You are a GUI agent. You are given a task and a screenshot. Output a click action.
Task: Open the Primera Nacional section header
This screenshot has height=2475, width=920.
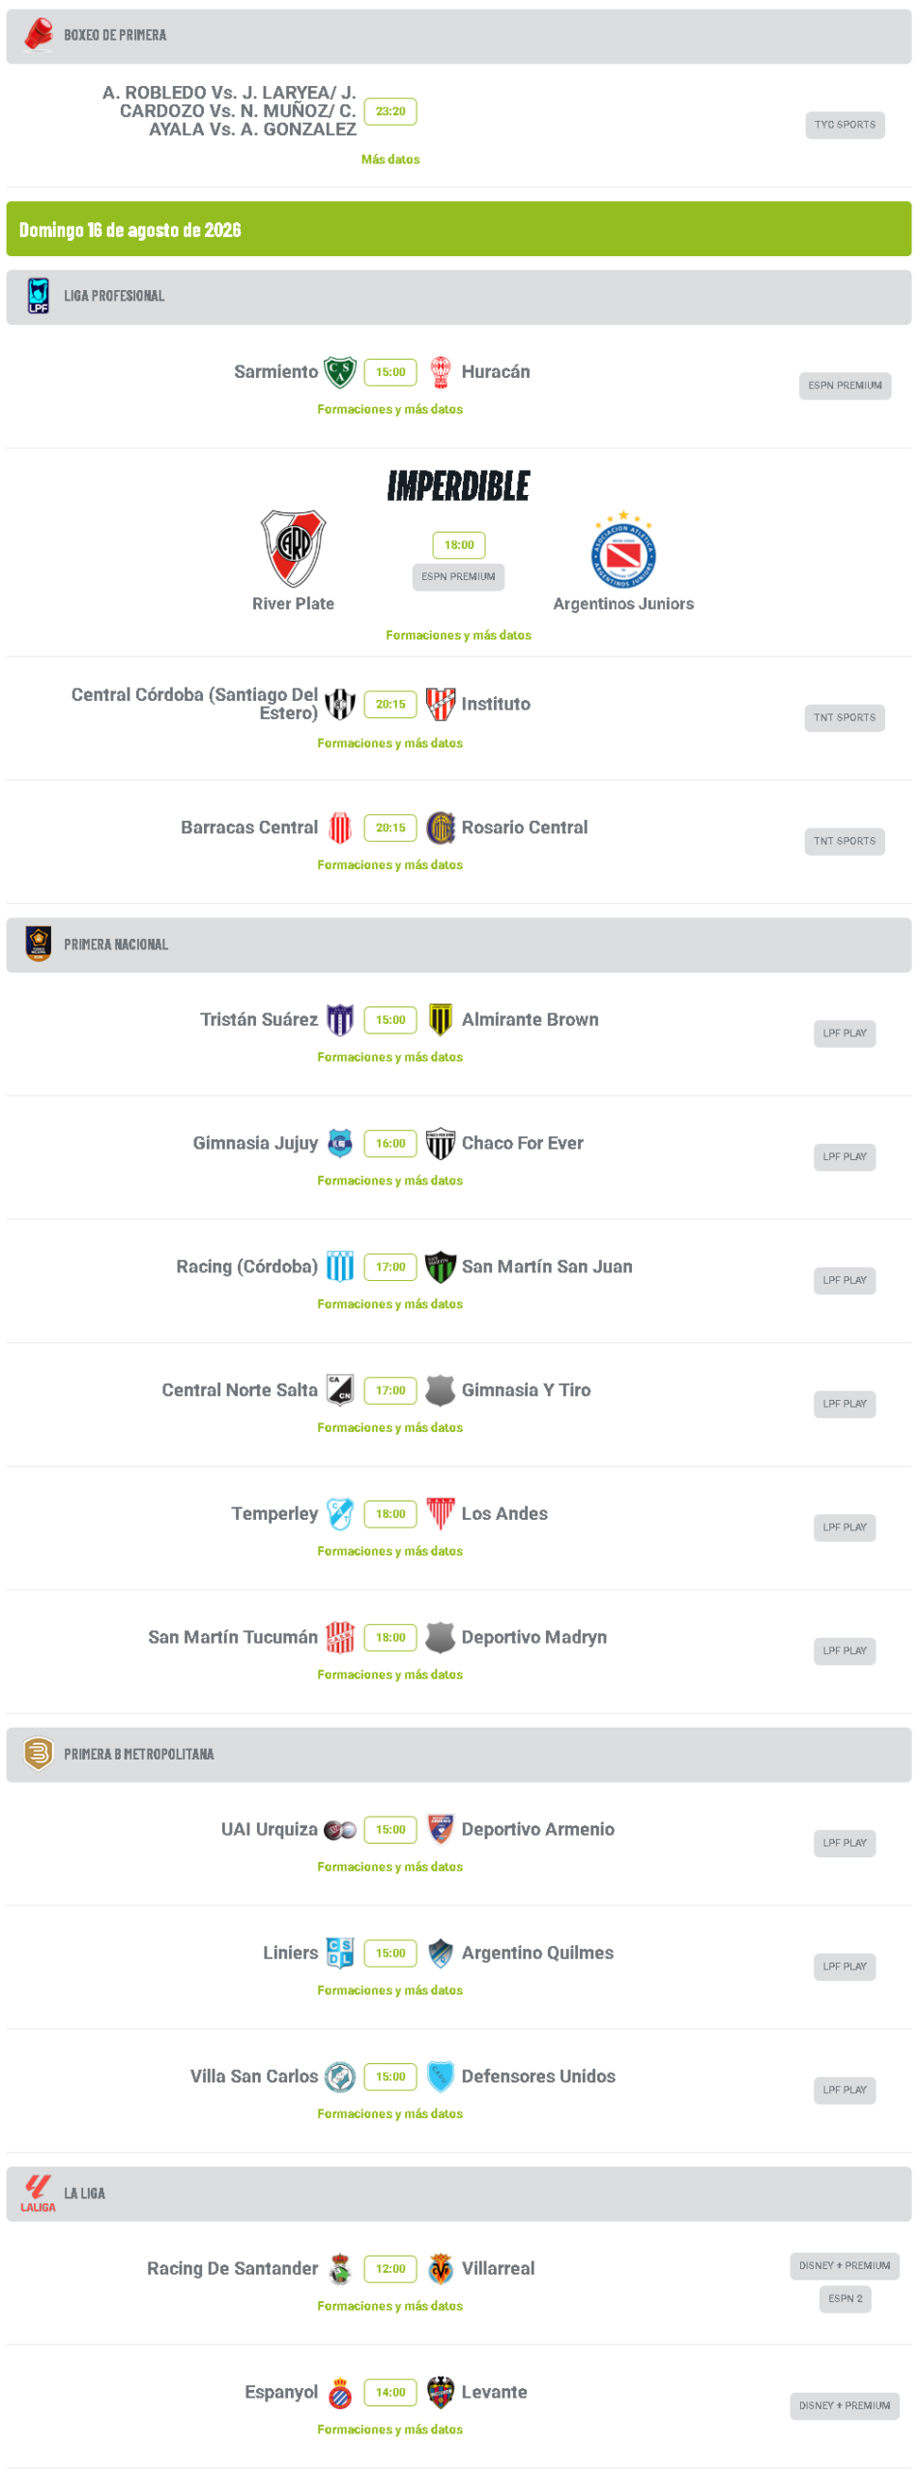(460, 946)
